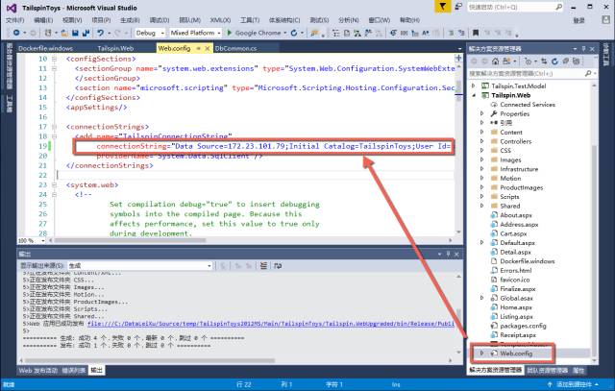Click the search magnifier in Solution Explorer search
The image size is (615, 391).
click(588, 73)
